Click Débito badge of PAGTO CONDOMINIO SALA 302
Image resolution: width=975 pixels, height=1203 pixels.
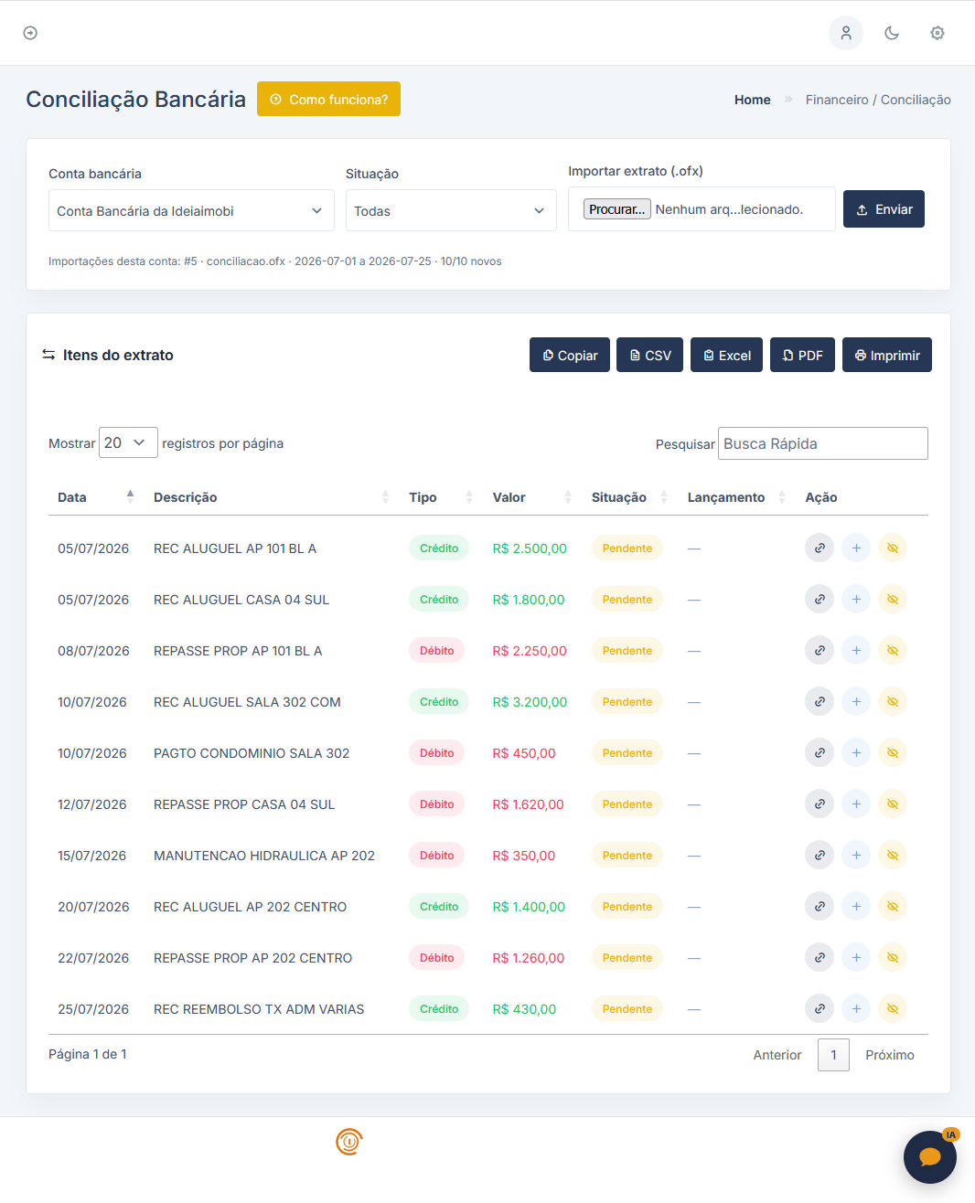(x=437, y=753)
